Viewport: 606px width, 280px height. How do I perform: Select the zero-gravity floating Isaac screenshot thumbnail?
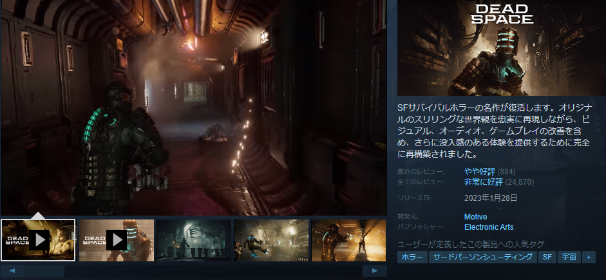[271, 240]
